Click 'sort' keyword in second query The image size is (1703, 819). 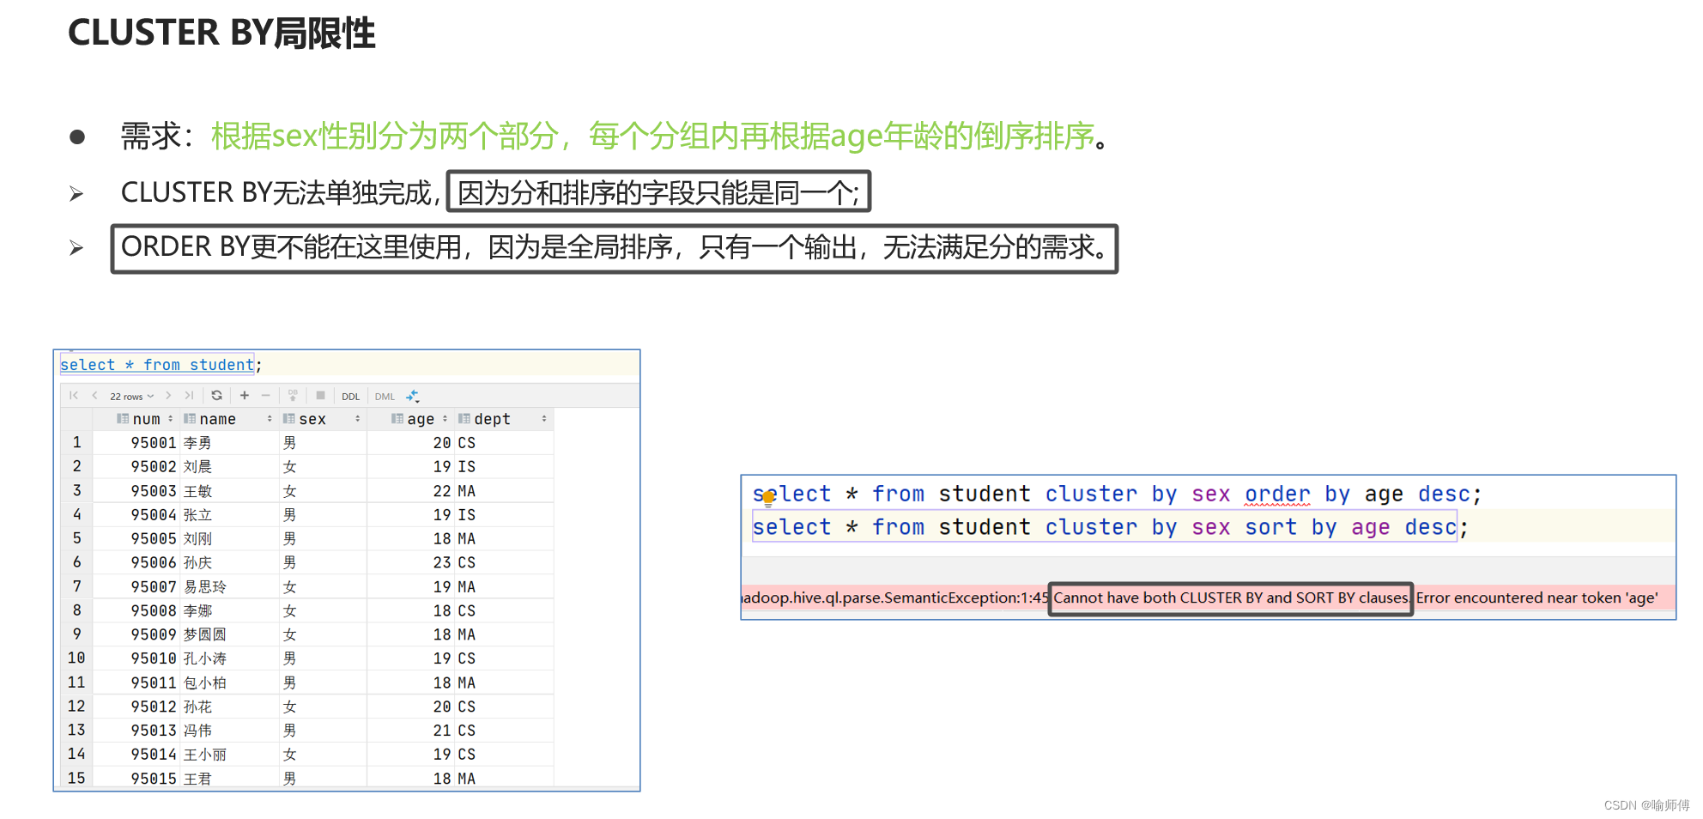pyautogui.click(x=1270, y=527)
